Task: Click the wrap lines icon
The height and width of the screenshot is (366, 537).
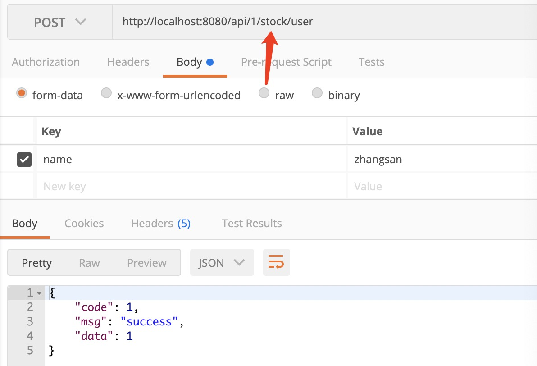Action: (276, 262)
